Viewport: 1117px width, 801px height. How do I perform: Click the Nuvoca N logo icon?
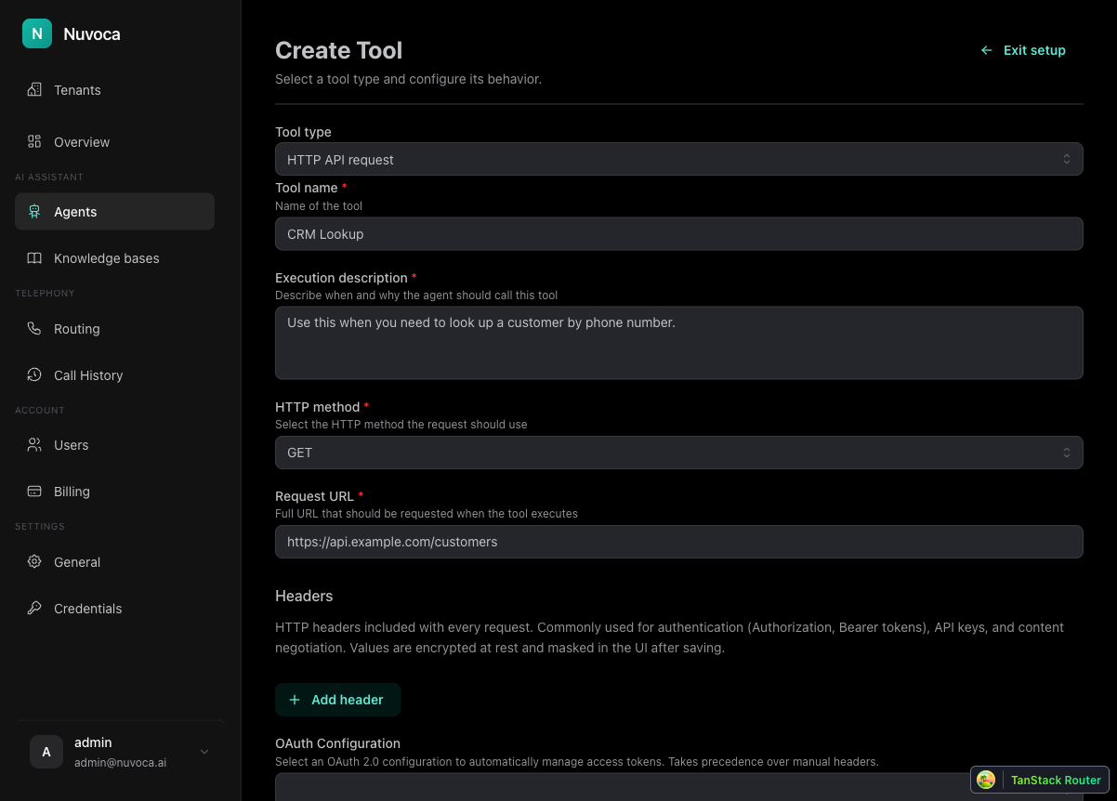pos(37,33)
